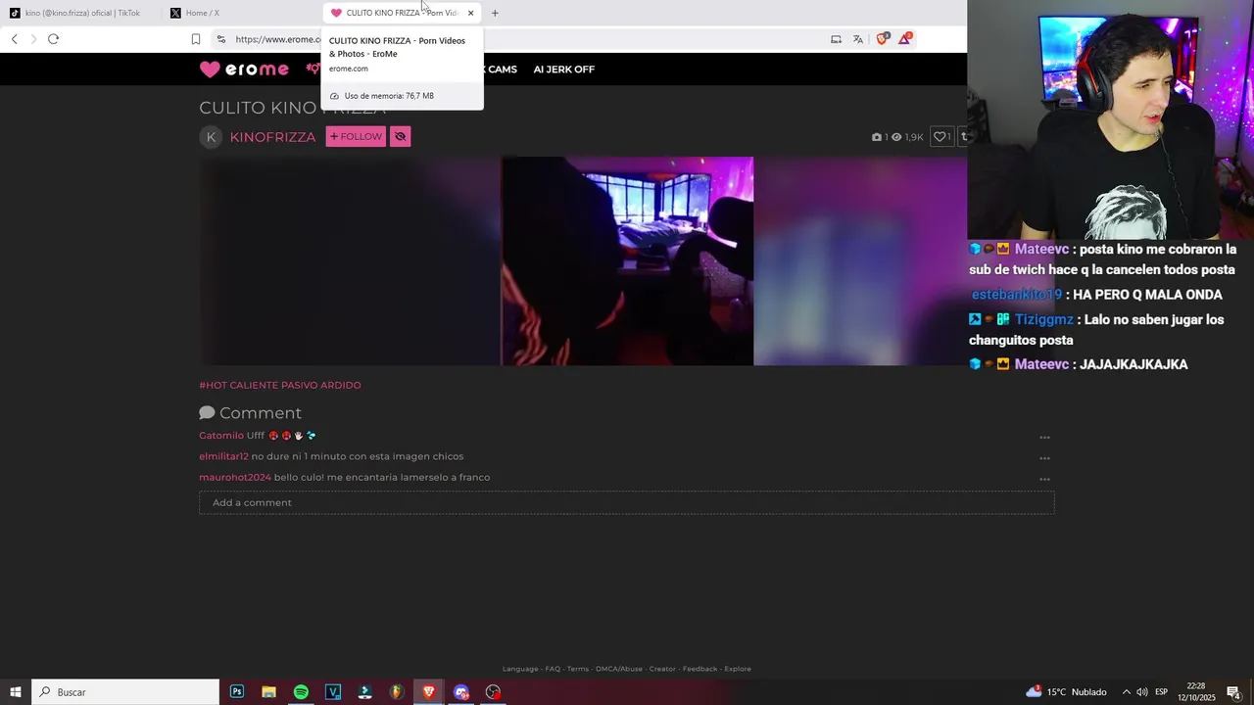Open File Explorer from the taskbar
The width and height of the screenshot is (1254, 705).
click(268, 692)
